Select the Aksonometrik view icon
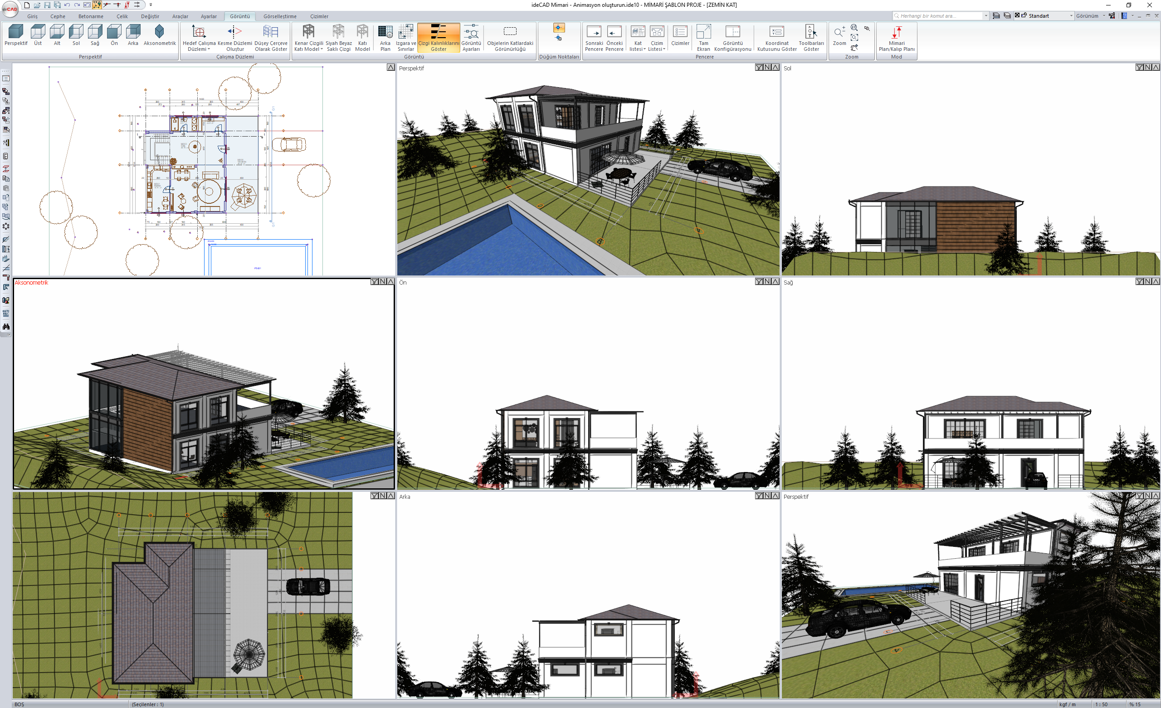 tap(159, 32)
